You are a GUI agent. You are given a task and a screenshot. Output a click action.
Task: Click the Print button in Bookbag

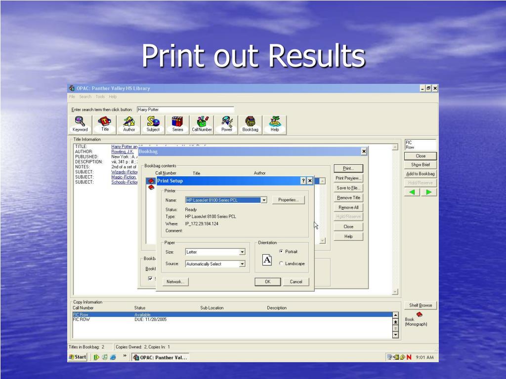click(348, 168)
